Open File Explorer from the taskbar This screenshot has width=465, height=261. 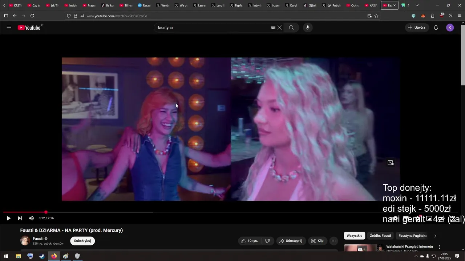point(18,256)
